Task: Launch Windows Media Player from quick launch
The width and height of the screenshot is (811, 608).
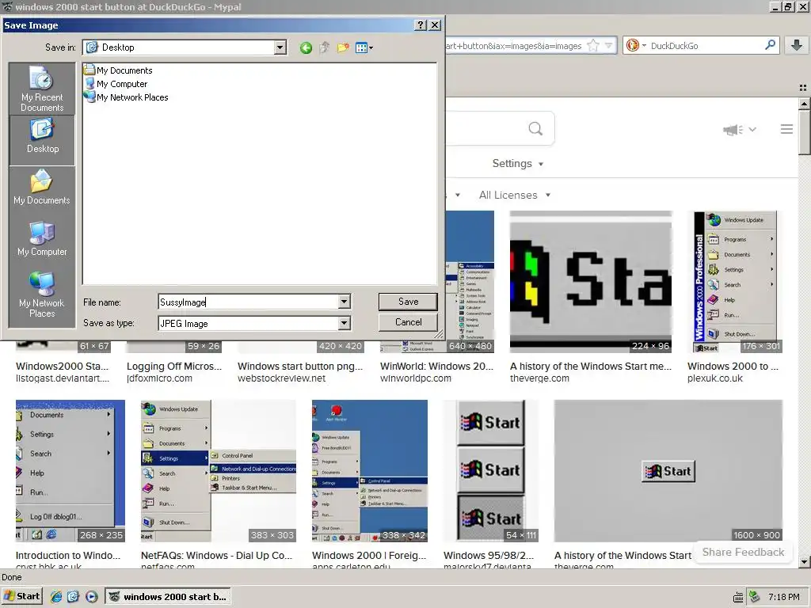Action: click(91, 597)
